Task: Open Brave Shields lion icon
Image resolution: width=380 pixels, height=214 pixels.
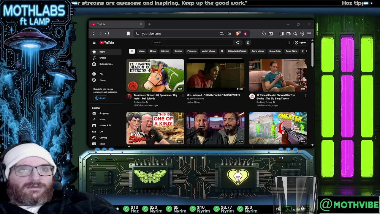Action: tap(237, 34)
